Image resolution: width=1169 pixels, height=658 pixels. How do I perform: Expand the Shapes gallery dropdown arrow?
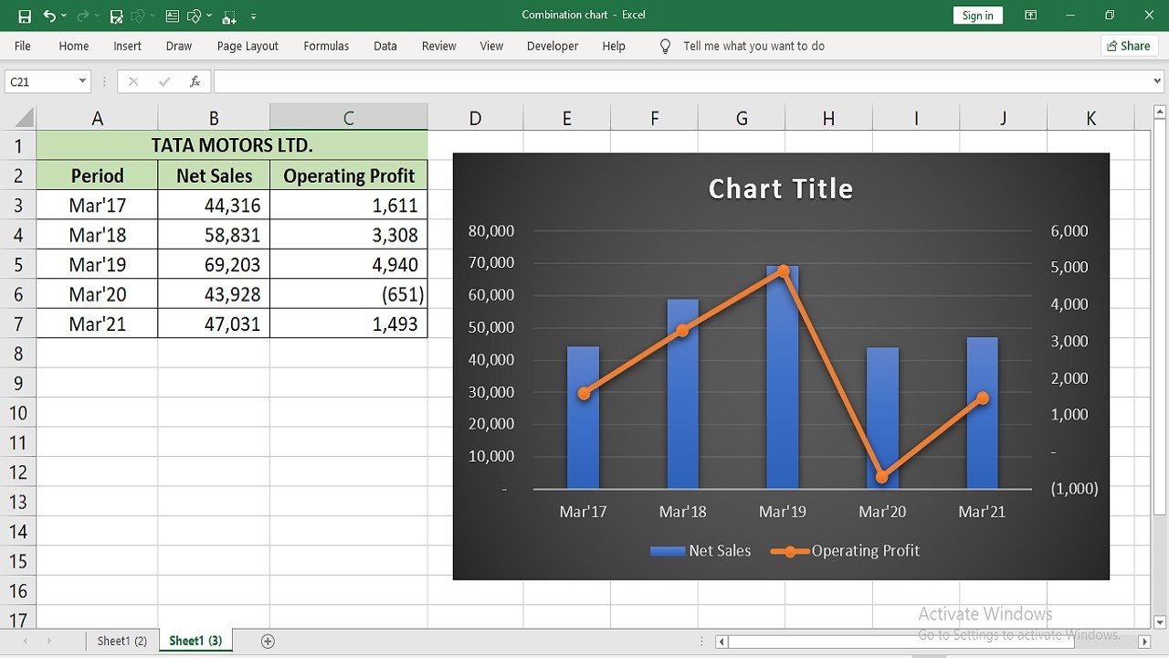click(x=209, y=16)
